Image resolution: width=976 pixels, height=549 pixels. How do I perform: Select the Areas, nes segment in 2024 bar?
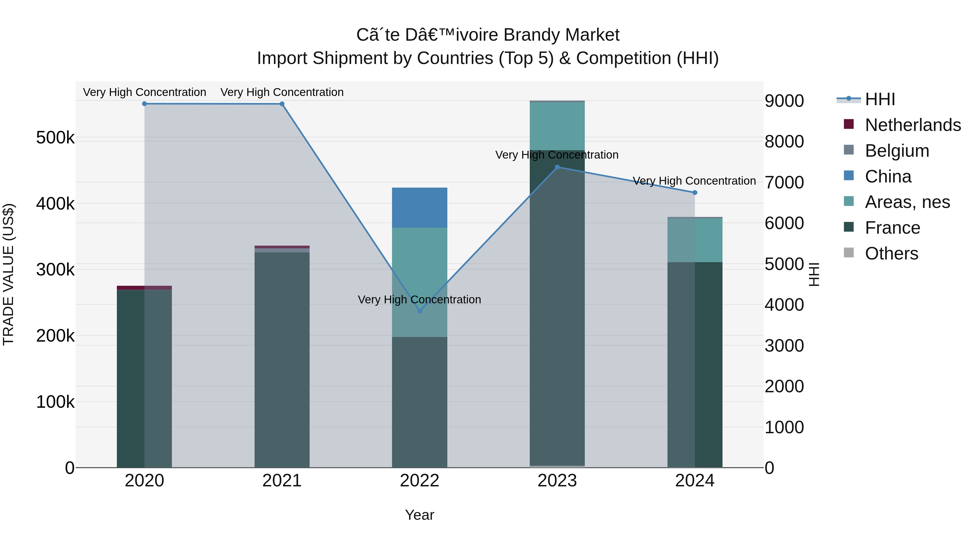pos(695,240)
